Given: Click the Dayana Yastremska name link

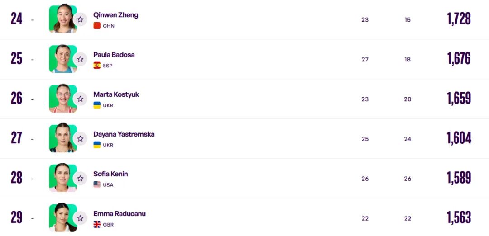Looking at the screenshot, I should click(124, 134).
